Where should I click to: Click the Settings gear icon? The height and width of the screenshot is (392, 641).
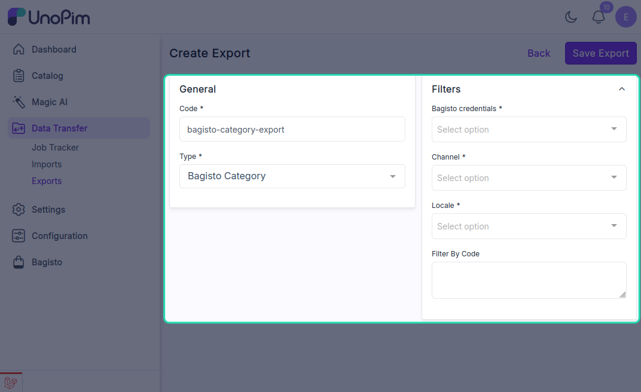point(19,210)
